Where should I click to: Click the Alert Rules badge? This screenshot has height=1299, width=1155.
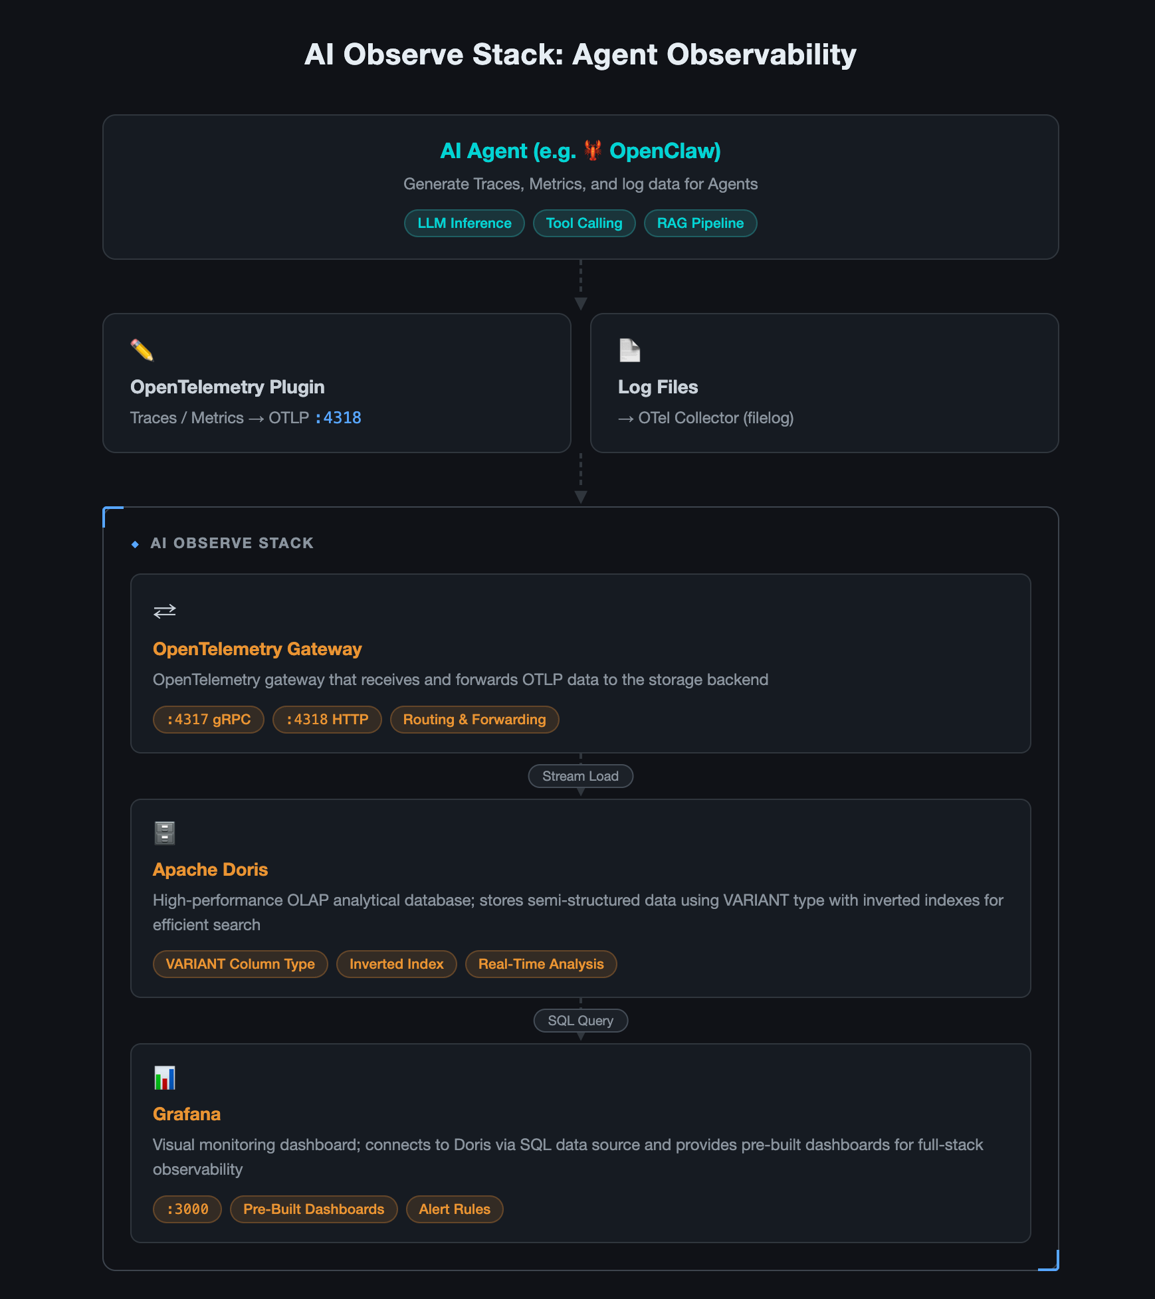click(455, 1209)
